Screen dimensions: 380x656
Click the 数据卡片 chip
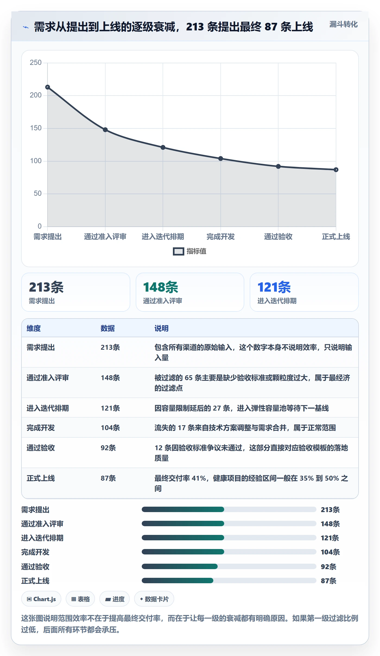click(x=154, y=599)
